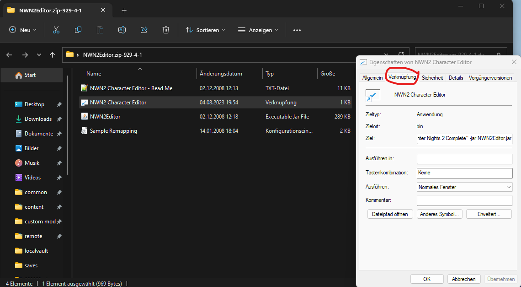Image resolution: width=521 pixels, height=287 pixels.
Task: Click the Rename toolbar icon
Action: tap(122, 30)
